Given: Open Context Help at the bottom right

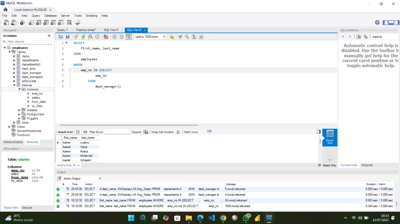Looking at the screenshot, I should 349,165.
